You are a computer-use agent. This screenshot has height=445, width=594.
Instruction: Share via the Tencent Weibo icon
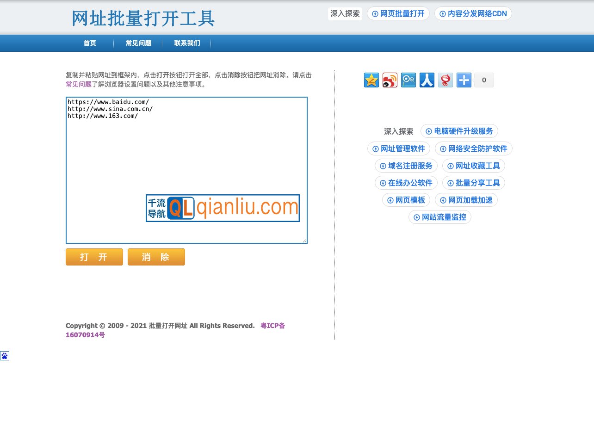pos(408,80)
